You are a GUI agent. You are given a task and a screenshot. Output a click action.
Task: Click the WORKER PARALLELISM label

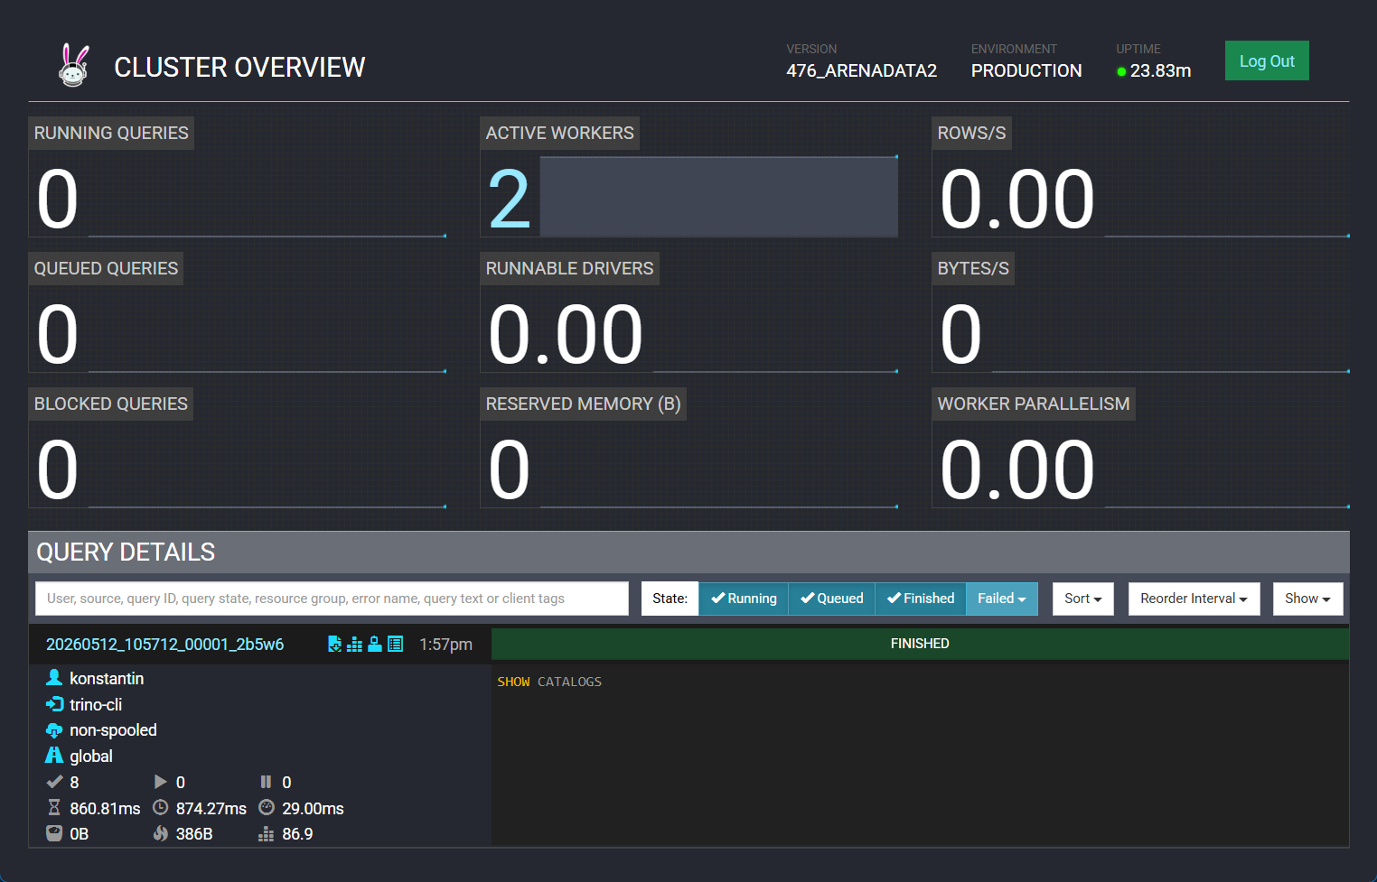pyautogui.click(x=1034, y=404)
